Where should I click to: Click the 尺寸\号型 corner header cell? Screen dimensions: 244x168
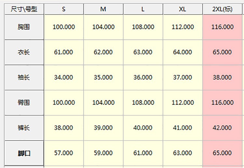24,9
